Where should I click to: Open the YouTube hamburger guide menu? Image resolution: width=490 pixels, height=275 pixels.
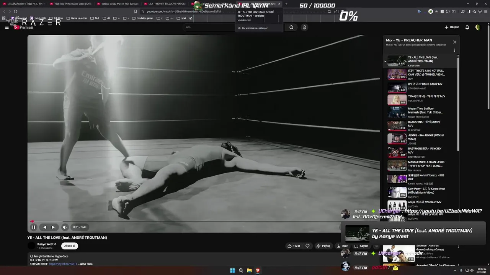click(7, 27)
